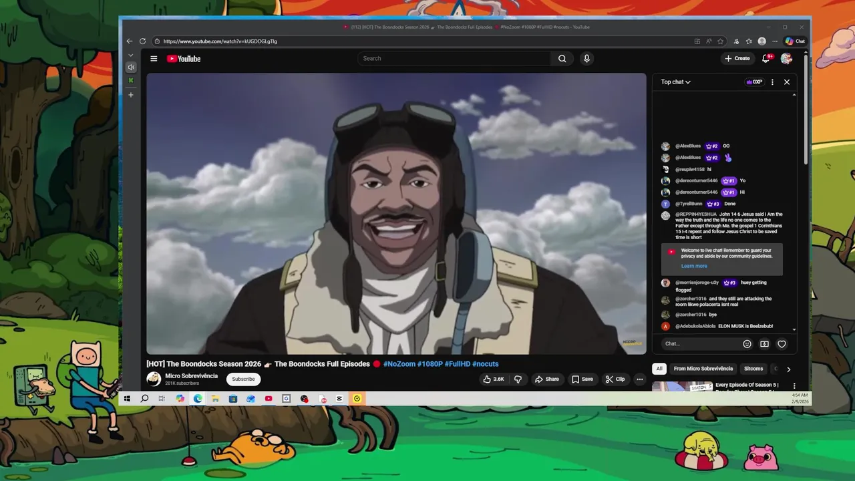The width and height of the screenshot is (855, 481).
Task: Reload the page with refresh icon
Action: [x=142, y=41]
